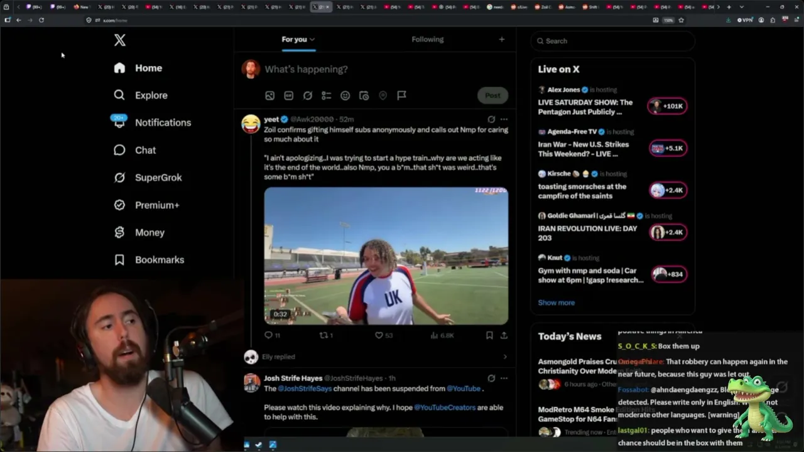Open yeet's display name on the post
804x452 pixels.
point(271,119)
